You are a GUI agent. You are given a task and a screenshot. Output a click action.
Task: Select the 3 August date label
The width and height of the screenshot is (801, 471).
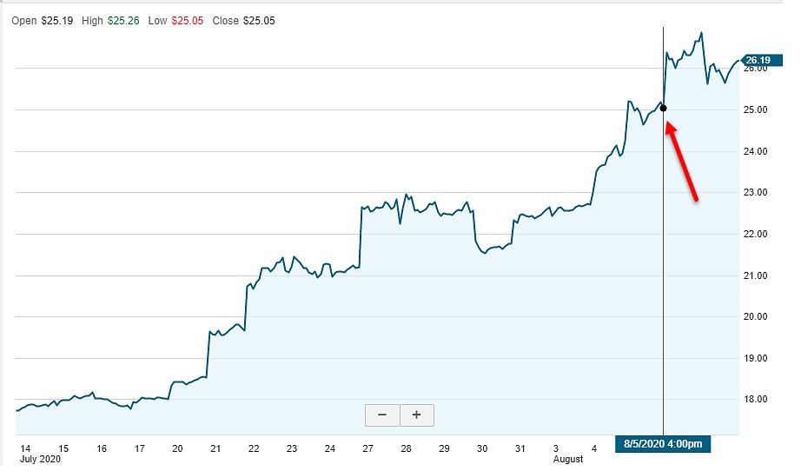pyautogui.click(x=567, y=454)
